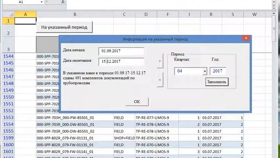Click the 'SHOP+FIELD' cell in row 1599
This screenshot has height=158, width=280.
124,138
